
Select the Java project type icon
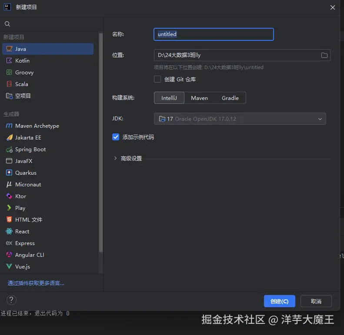coord(9,49)
